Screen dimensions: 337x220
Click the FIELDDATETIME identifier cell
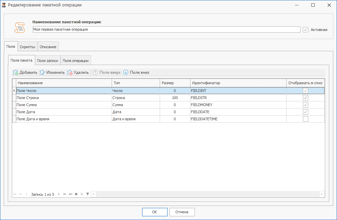point(238,119)
